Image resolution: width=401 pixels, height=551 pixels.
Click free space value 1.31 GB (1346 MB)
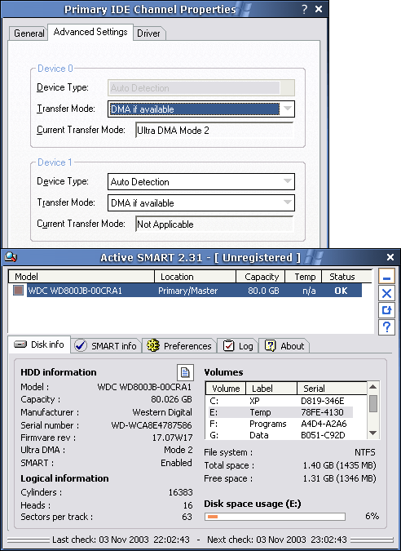tap(339, 478)
